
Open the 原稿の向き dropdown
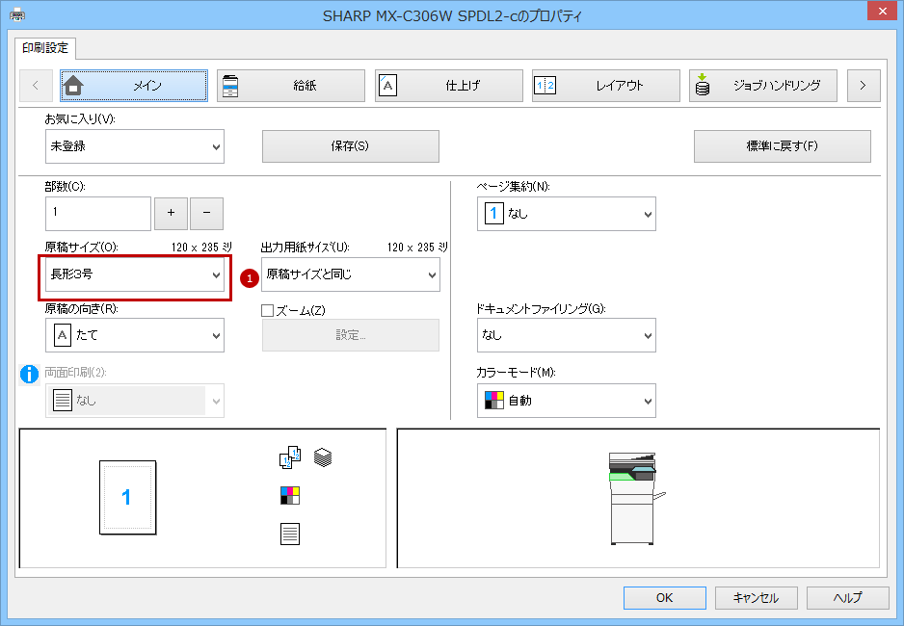[135, 335]
